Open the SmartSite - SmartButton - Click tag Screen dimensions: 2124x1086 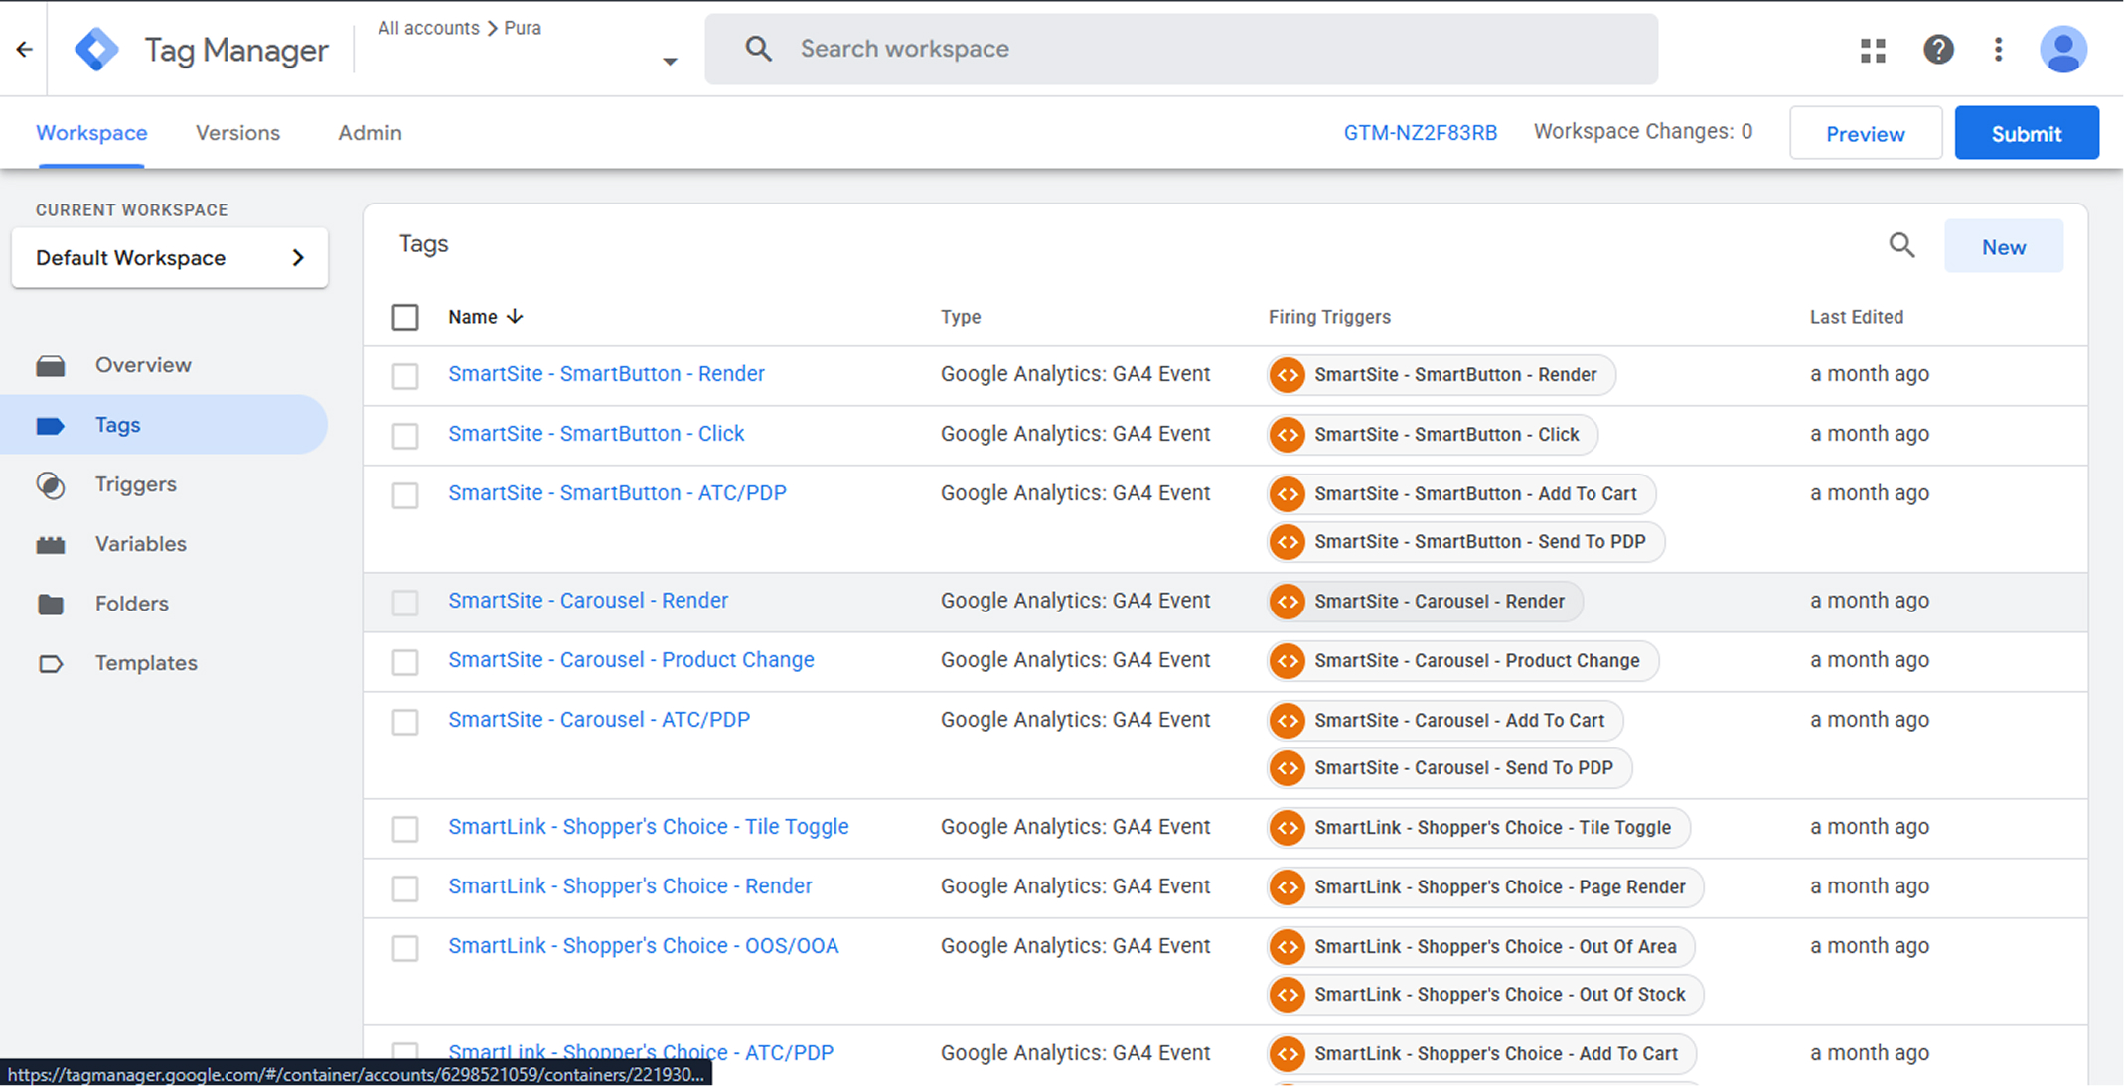coord(596,434)
